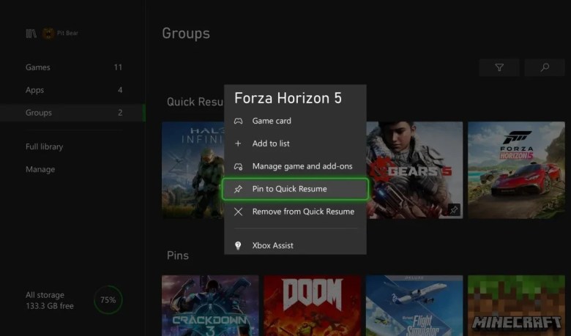Click the pin badge on the Gears 5 tile
571x336 pixels.
click(454, 209)
